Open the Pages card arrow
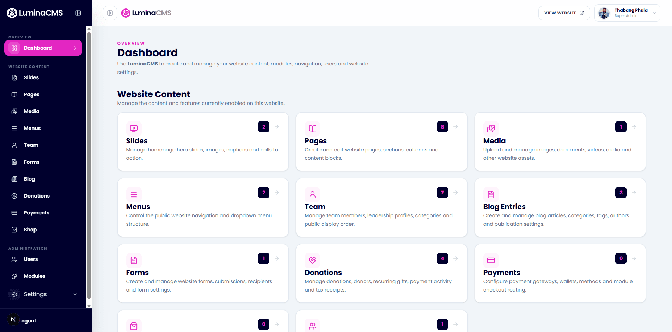 click(456, 127)
